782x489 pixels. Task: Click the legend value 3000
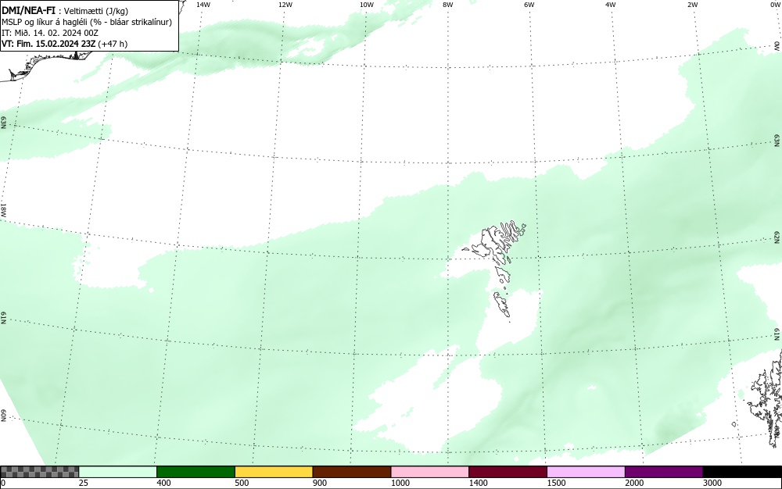tap(712, 483)
